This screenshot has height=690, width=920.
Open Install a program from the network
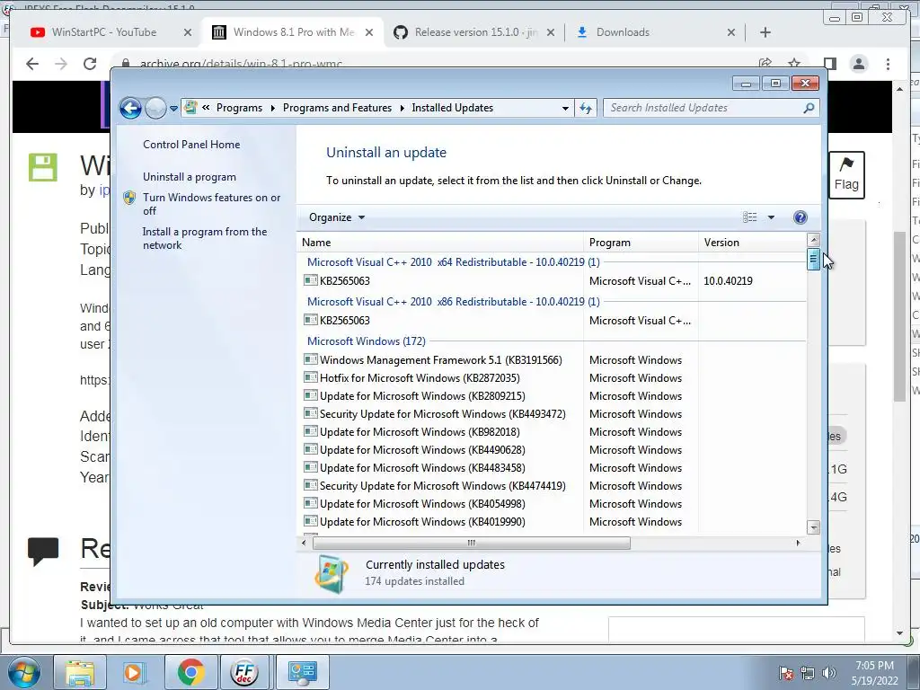[205, 238]
